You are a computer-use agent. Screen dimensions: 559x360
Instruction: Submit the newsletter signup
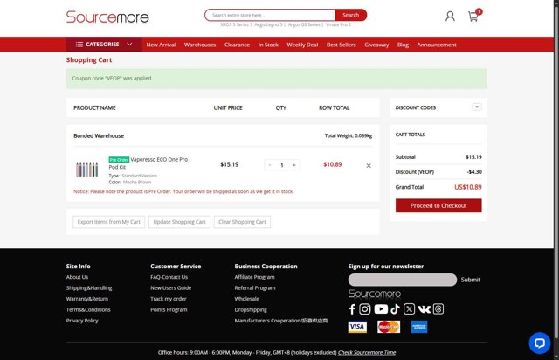tap(470, 280)
